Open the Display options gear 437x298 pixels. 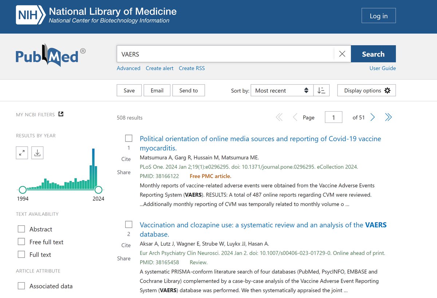pyautogui.click(x=366, y=90)
